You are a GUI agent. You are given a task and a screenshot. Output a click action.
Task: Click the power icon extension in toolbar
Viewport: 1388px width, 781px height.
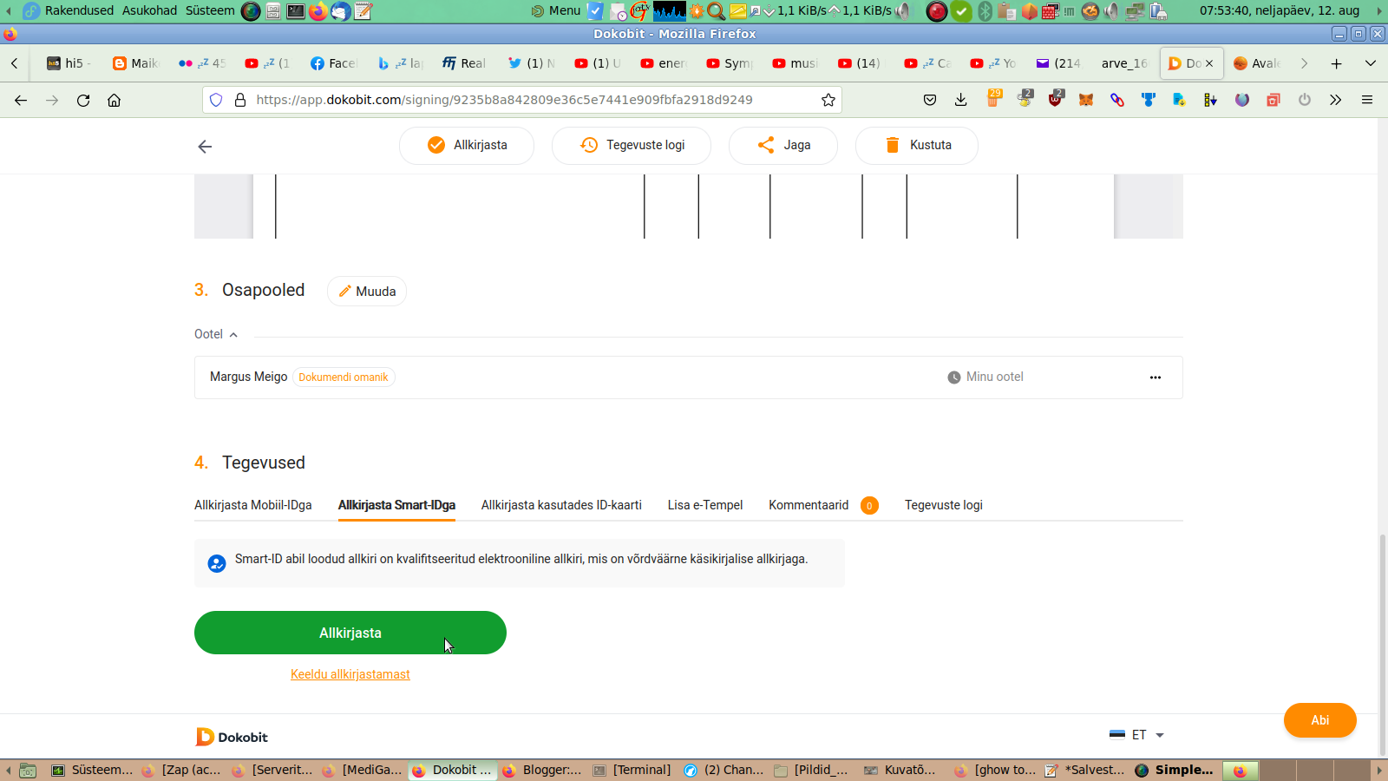coord(1305,100)
